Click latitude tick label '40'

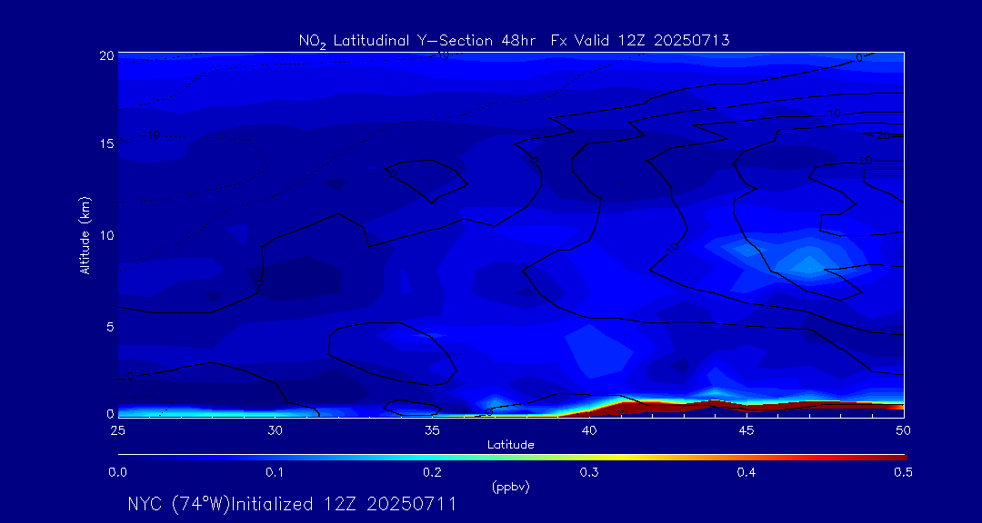coord(589,430)
